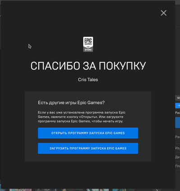Click the blue discount tag behind dialog
180x191 pixels.
(178, 106)
